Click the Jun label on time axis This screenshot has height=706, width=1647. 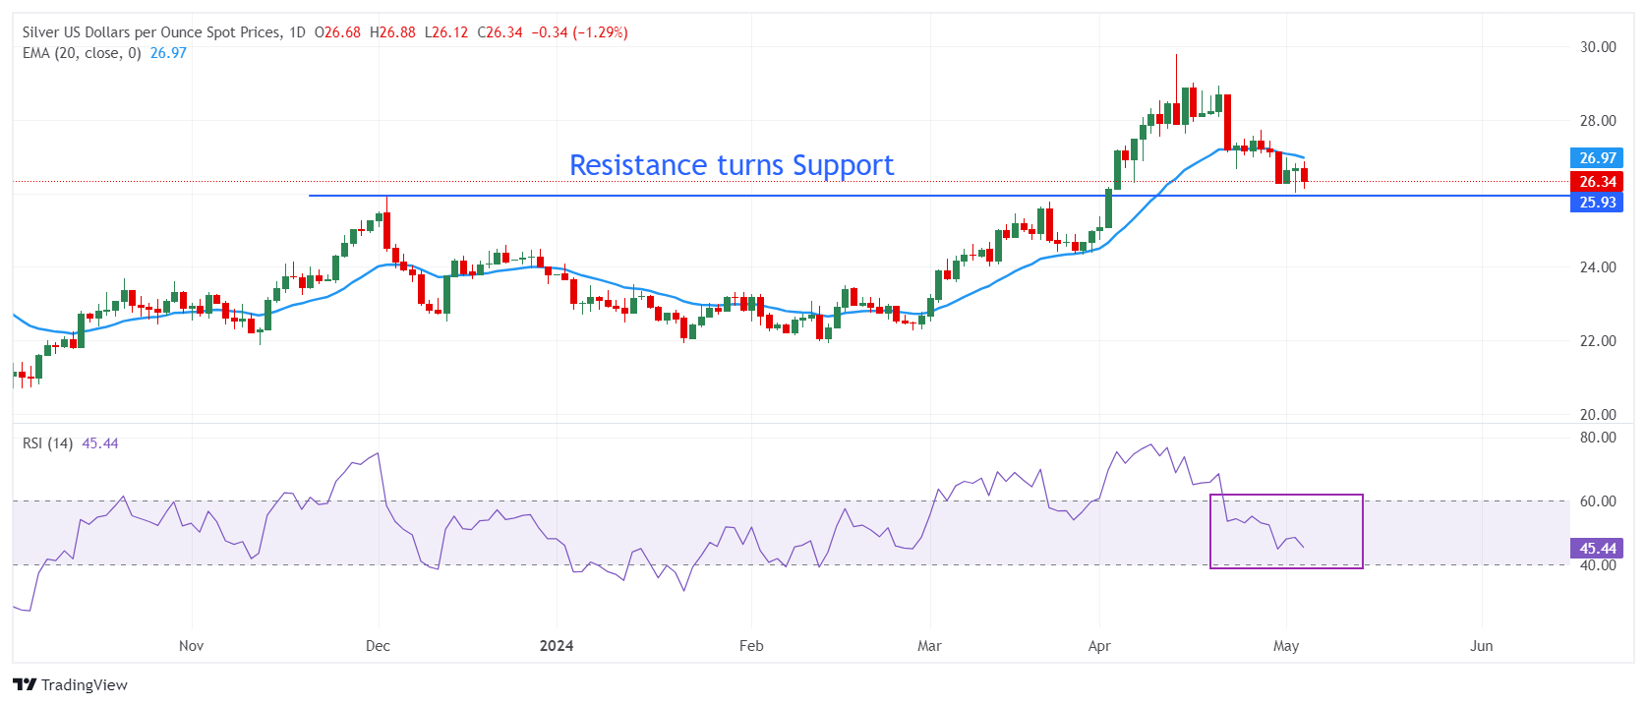click(x=1481, y=646)
